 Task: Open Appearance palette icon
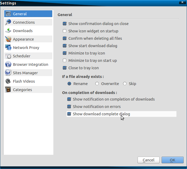(8, 39)
